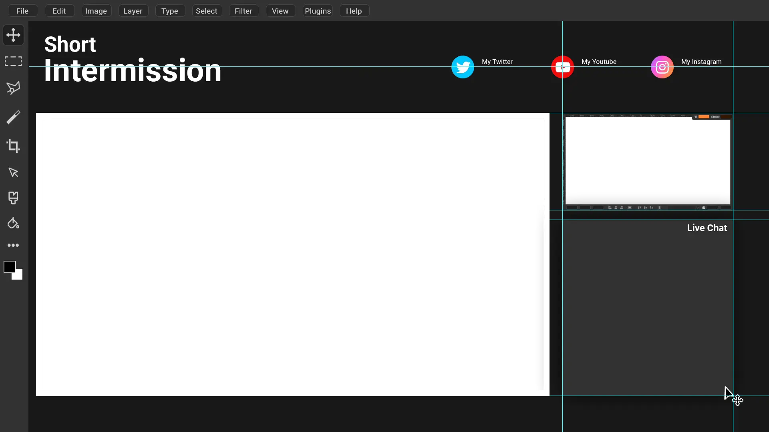
Task: Select the Move tool
Action: coord(13,35)
